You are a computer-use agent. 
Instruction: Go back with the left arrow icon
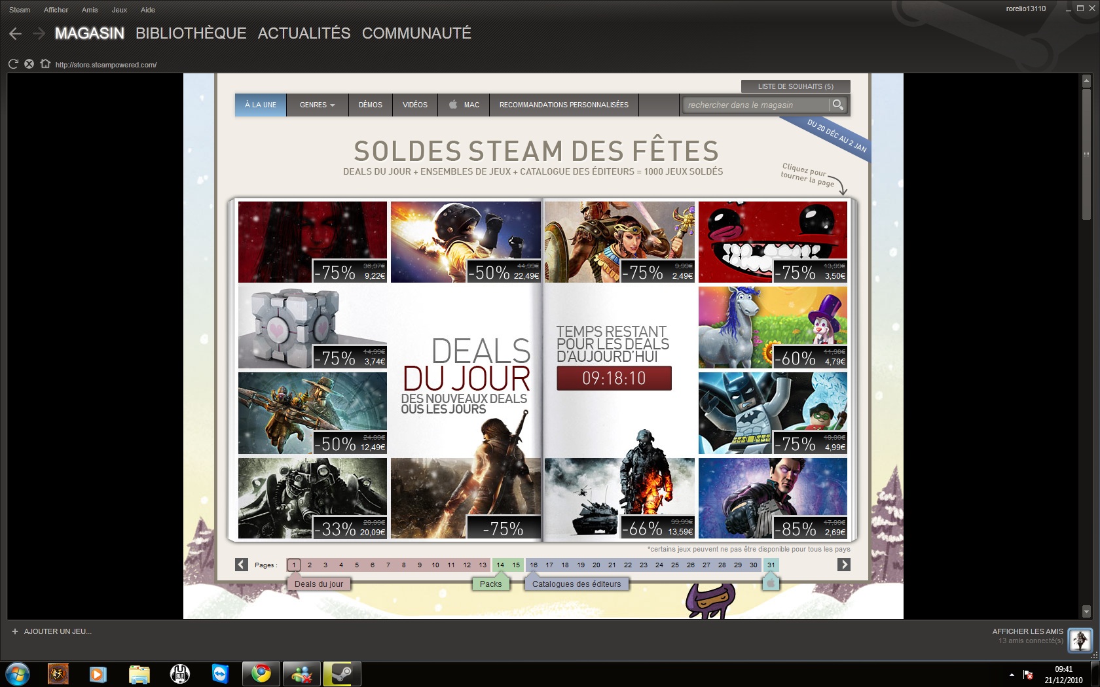tap(16, 33)
